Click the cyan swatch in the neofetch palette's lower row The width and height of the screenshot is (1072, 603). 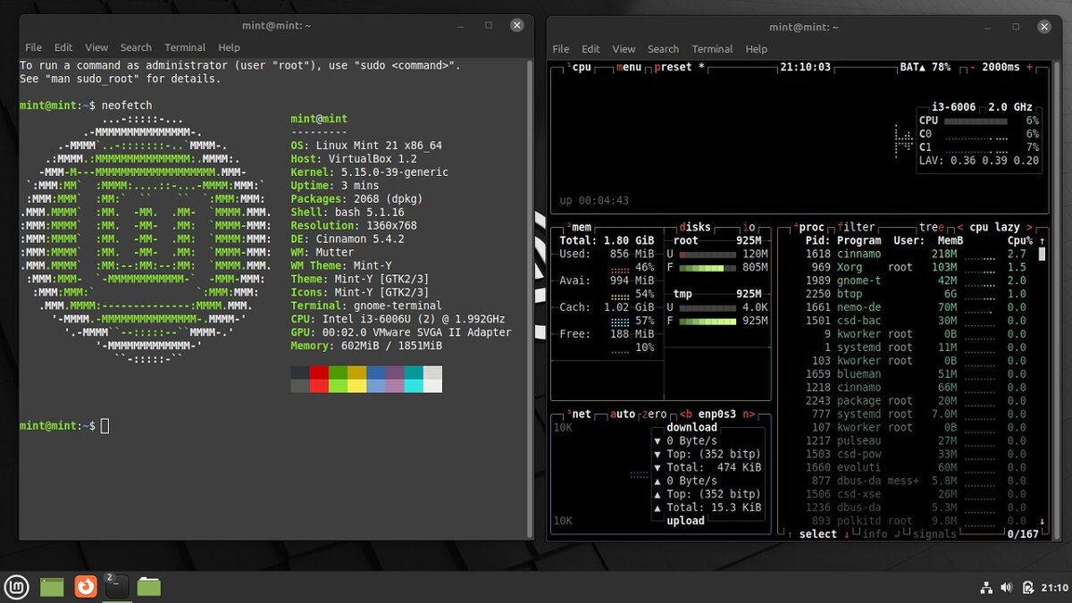click(414, 386)
